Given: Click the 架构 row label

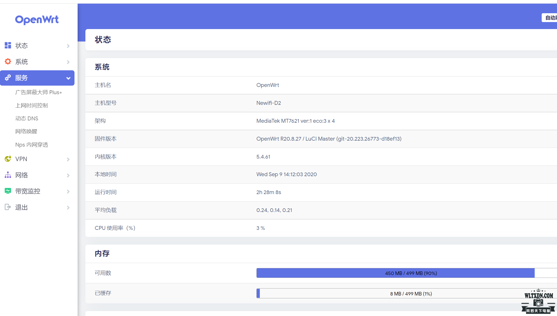Looking at the screenshot, I should pos(100,121).
